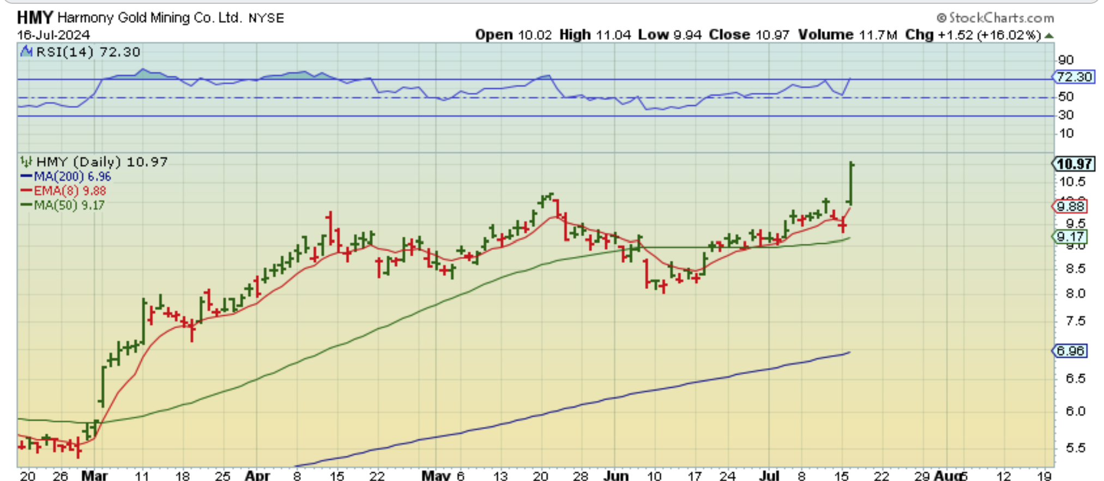Click the 9.5 price axis label
Screen dimensions: 1104x481
click(1075, 224)
